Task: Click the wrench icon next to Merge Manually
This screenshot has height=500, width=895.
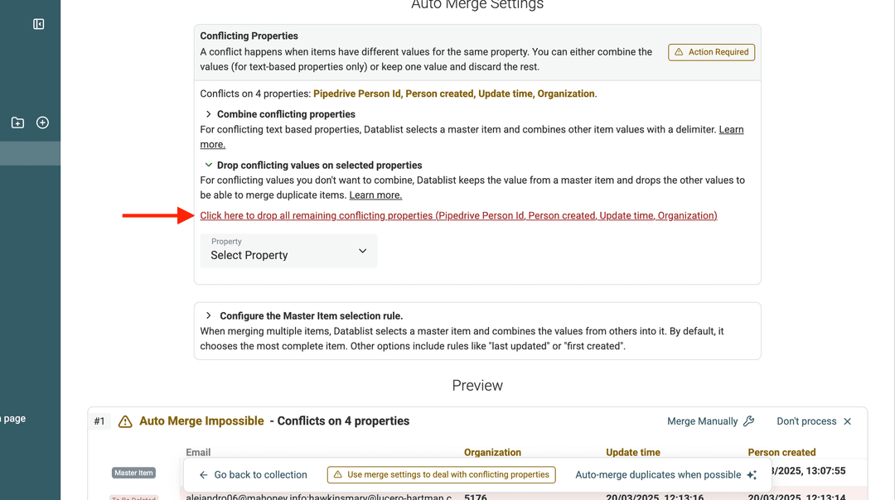Action: pos(748,421)
